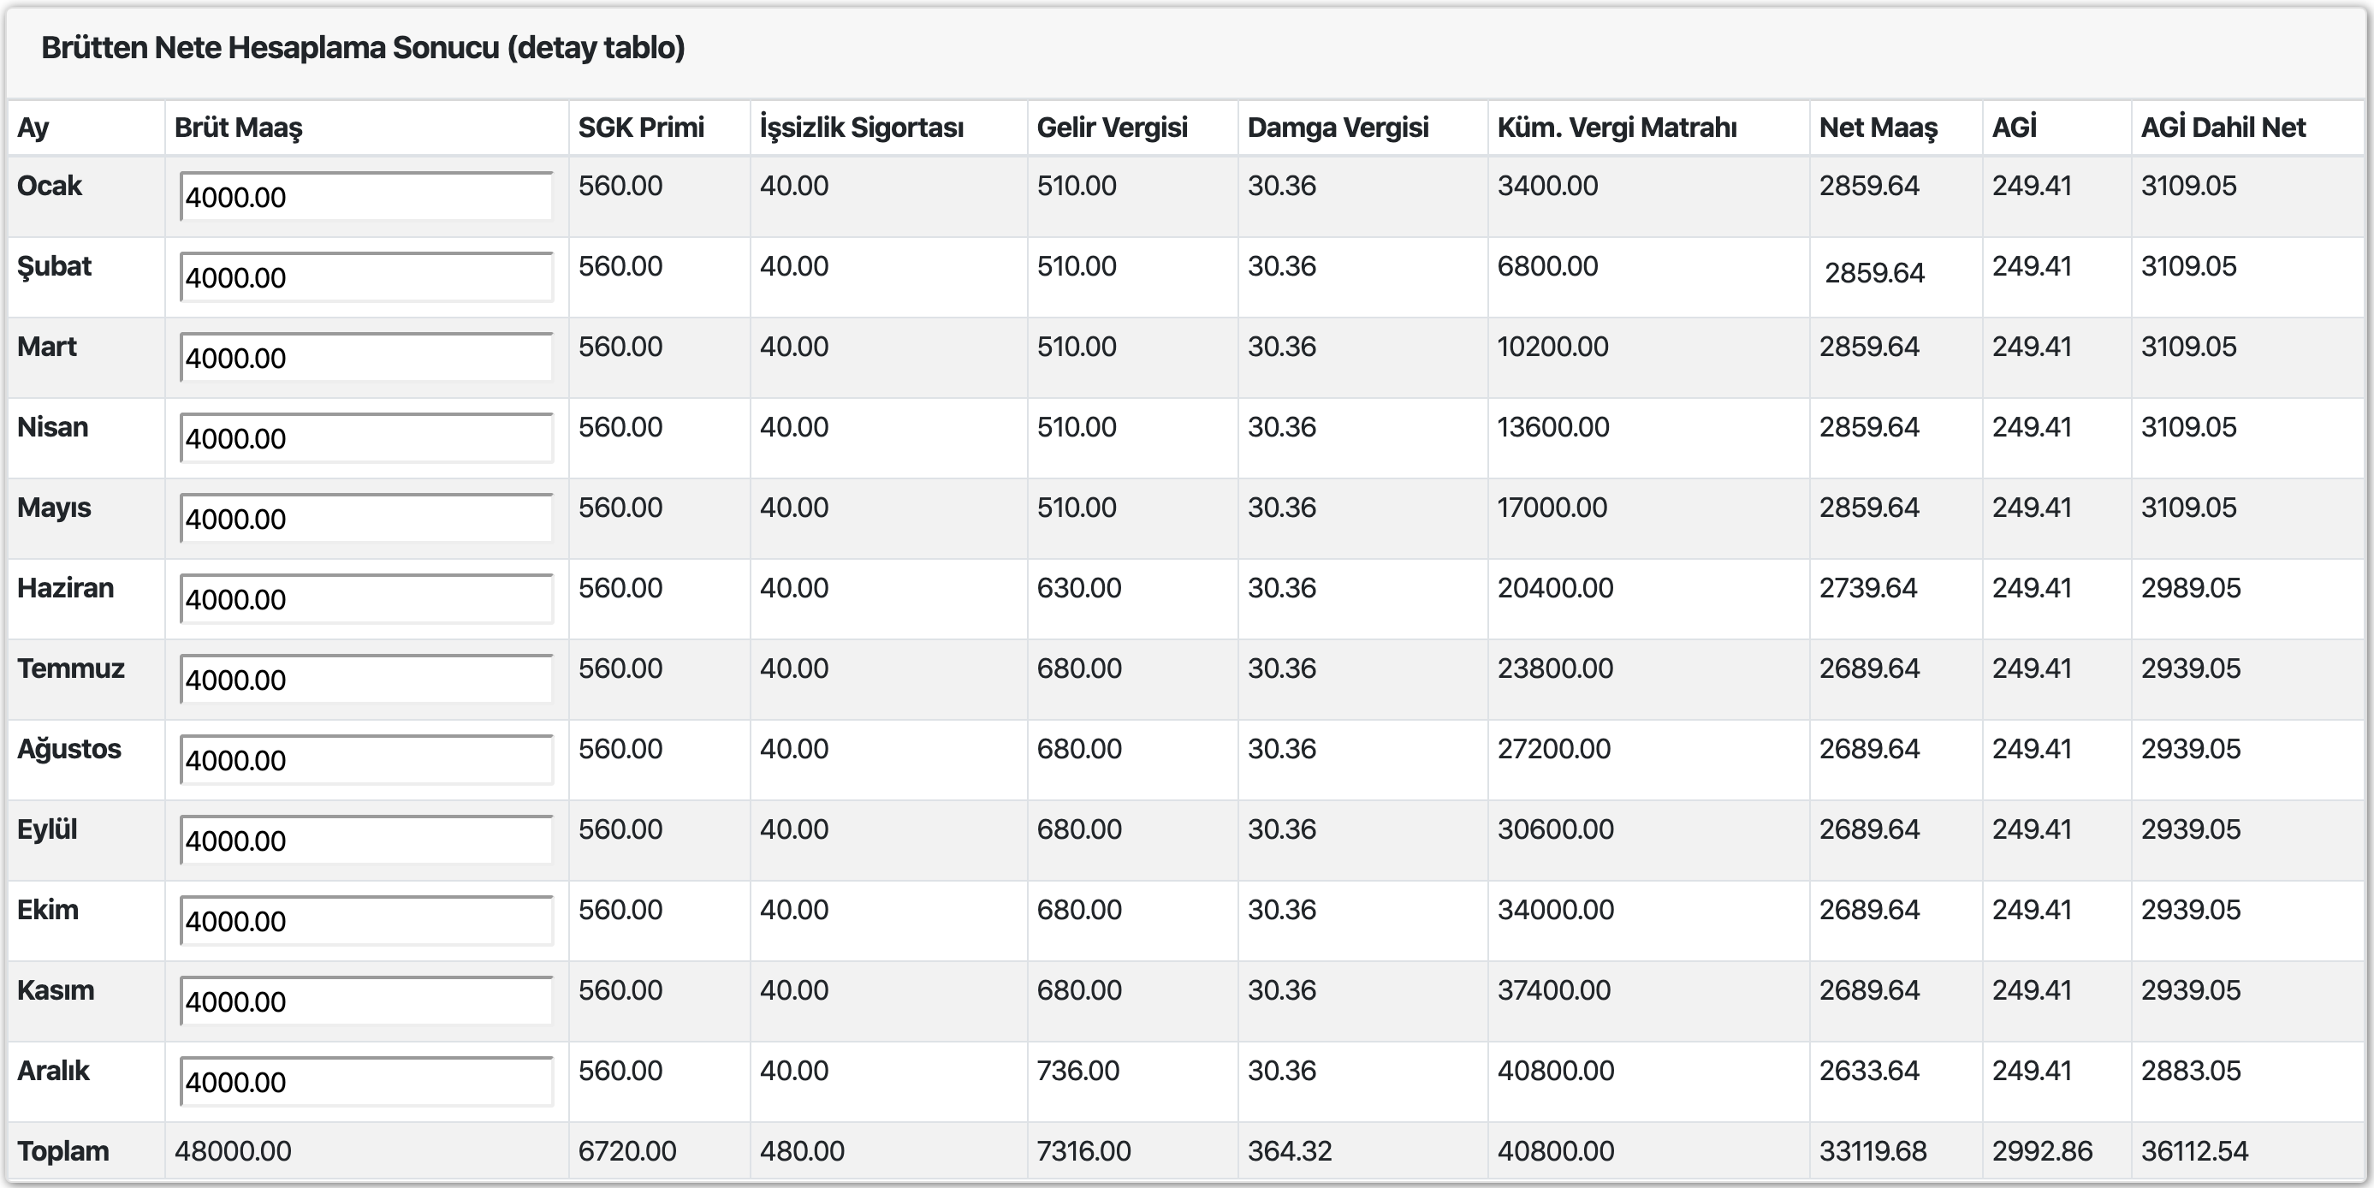This screenshot has width=2374, height=1188.
Task: Click the total gross salary 48000.00
Action: (x=233, y=1151)
